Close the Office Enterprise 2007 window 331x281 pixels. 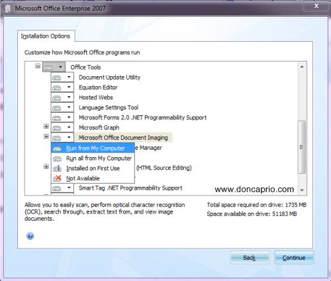tap(316, 6)
